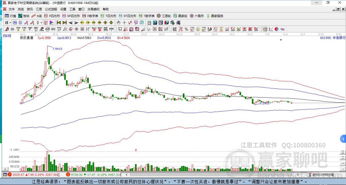
Task: Open the 江恩 menu
Action: click(39, 9)
